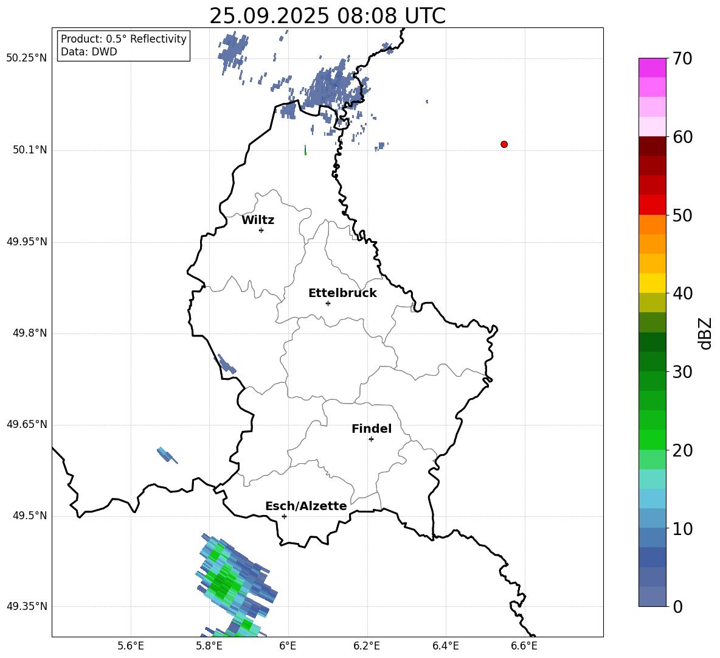Viewport: 720px width, 658px height.
Task: Select the Wiltz city label
Action: coord(258,220)
